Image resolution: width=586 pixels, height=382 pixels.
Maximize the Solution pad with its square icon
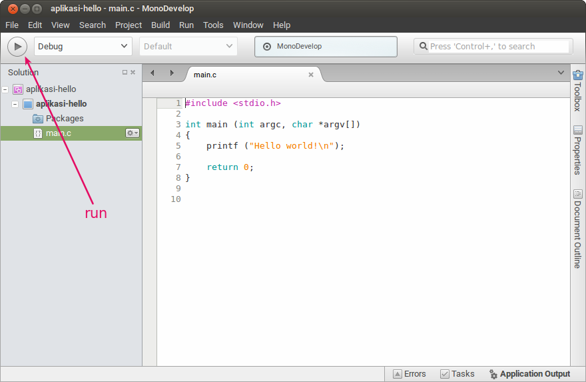(x=125, y=72)
